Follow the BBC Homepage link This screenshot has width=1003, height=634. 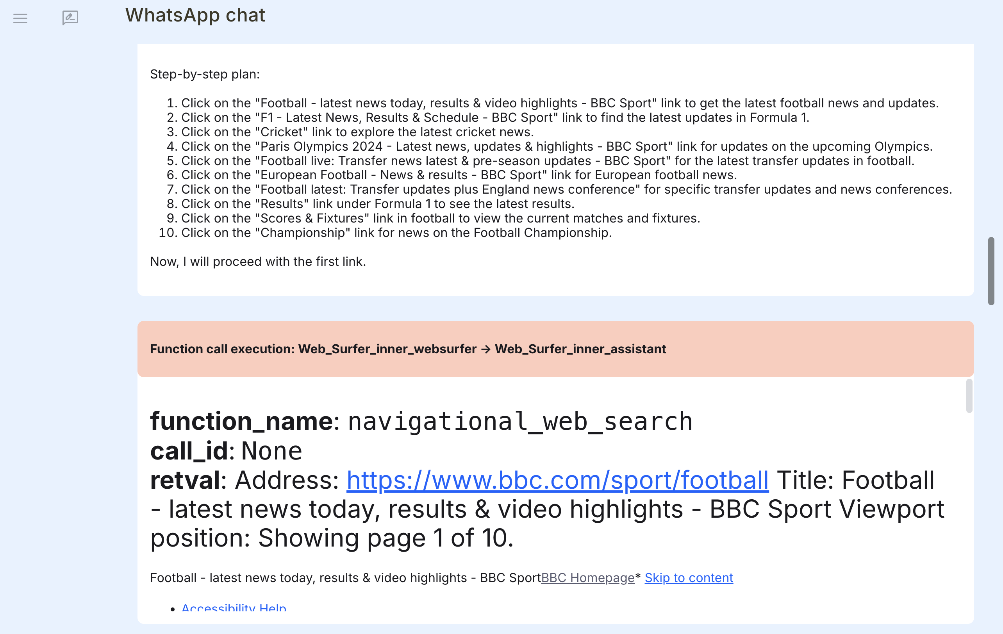point(587,578)
